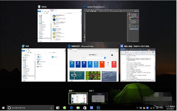Switch to the Recycle Bin window thumbnail

click(60, 25)
